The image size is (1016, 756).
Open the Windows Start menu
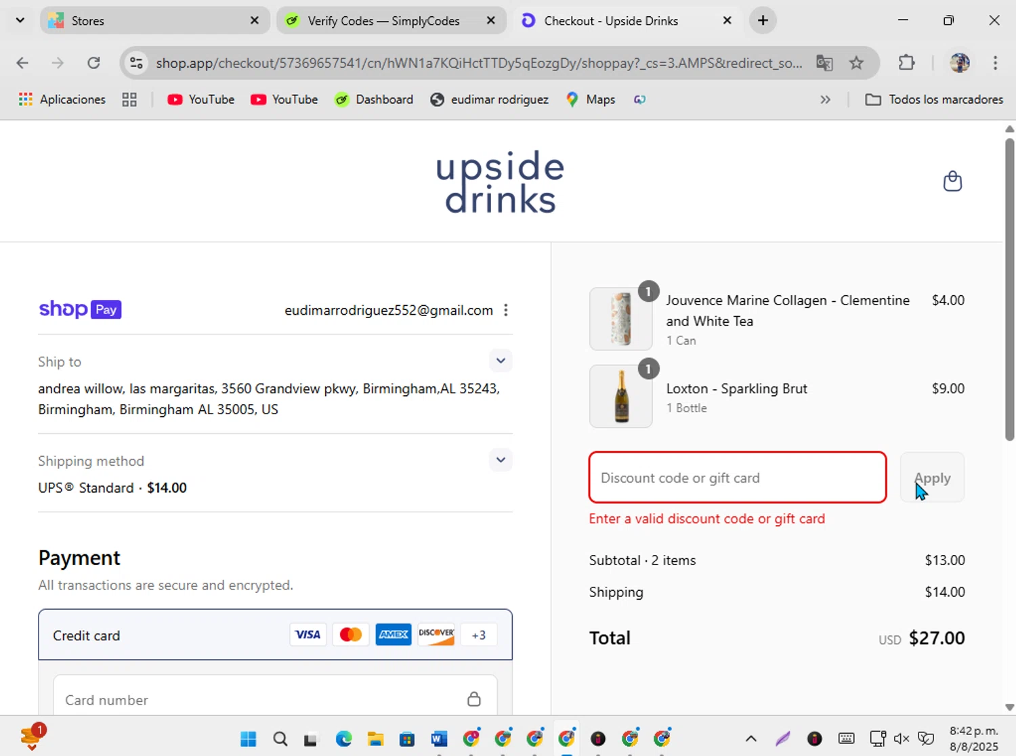point(249,738)
